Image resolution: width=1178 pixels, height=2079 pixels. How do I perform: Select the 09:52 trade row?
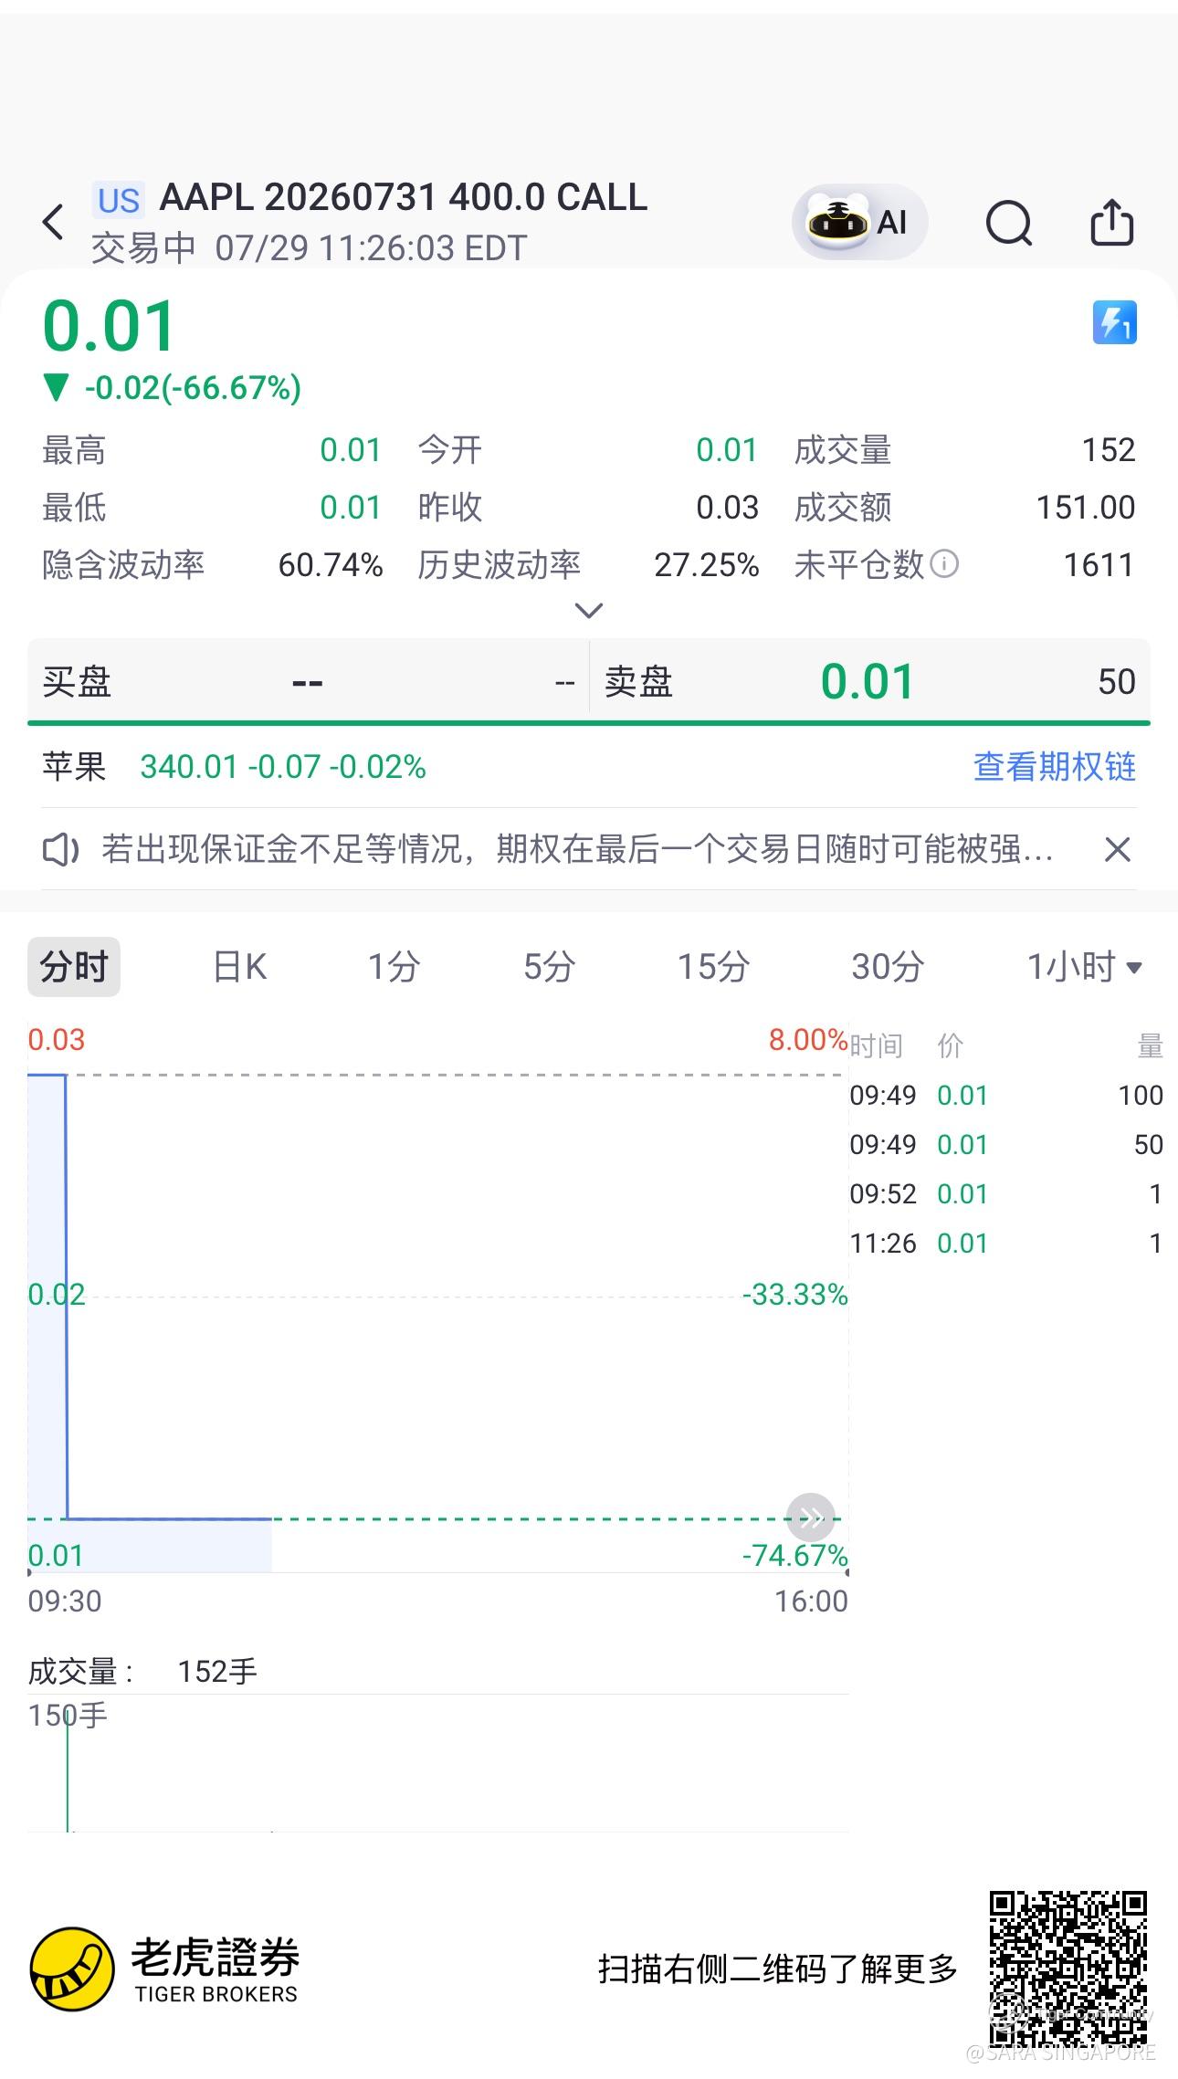point(1006,1193)
